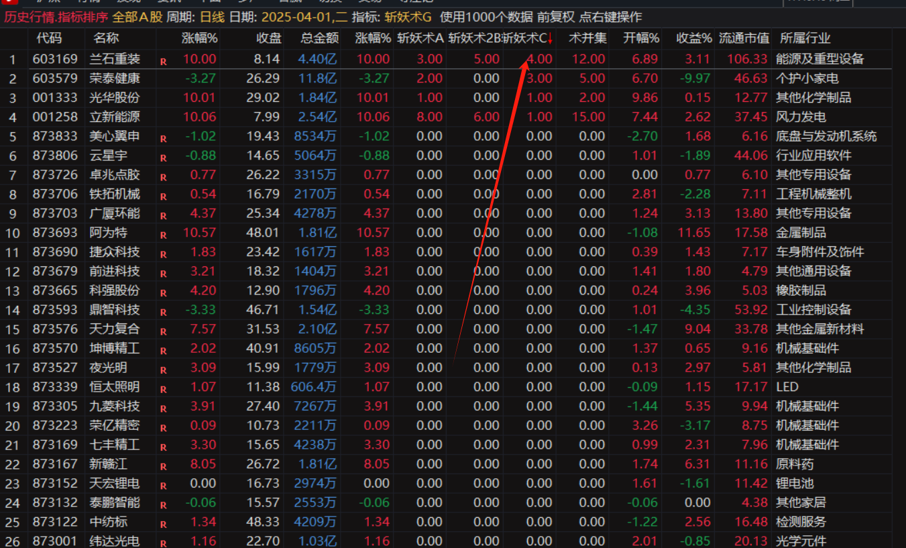Viewport: 906px width, 548px height.
Task: Open stock code 603579 荣泰健康
Action: pyautogui.click(x=55, y=78)
